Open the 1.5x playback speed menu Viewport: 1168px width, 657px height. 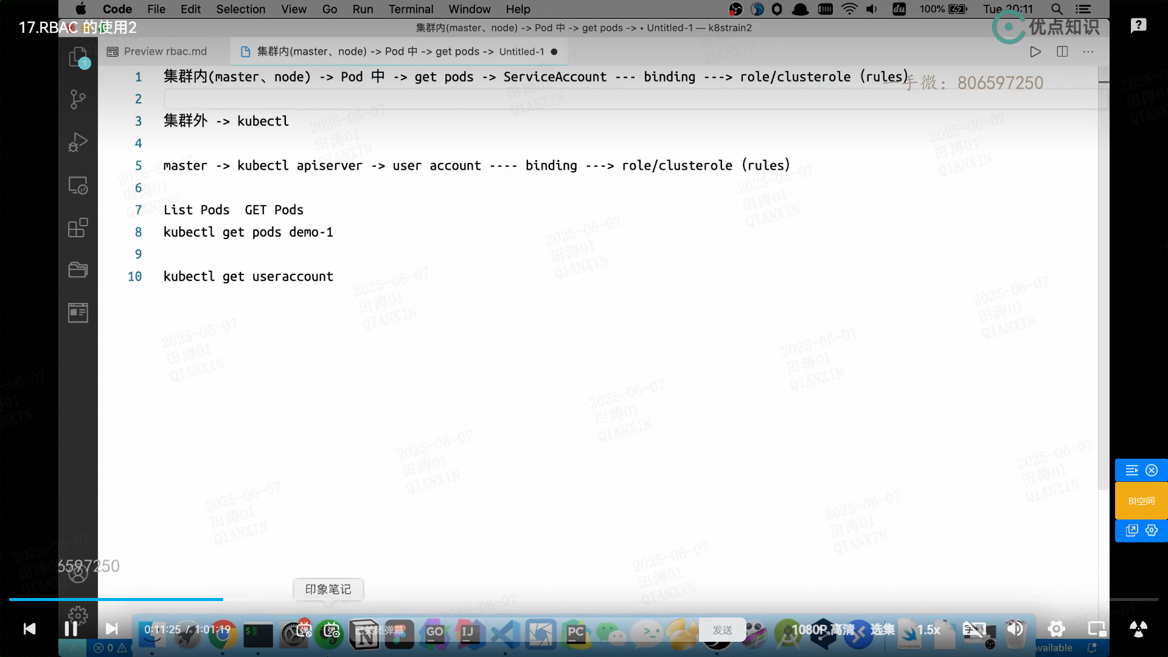tap(928, 630)
